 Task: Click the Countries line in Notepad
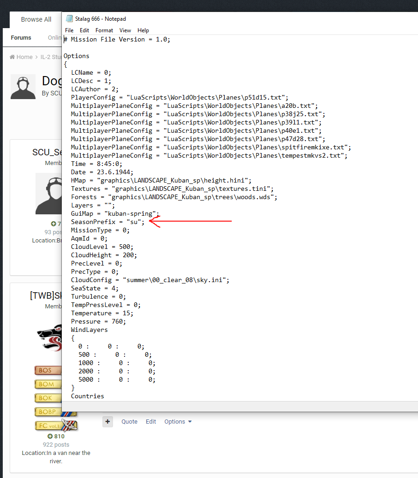point(87,396)
